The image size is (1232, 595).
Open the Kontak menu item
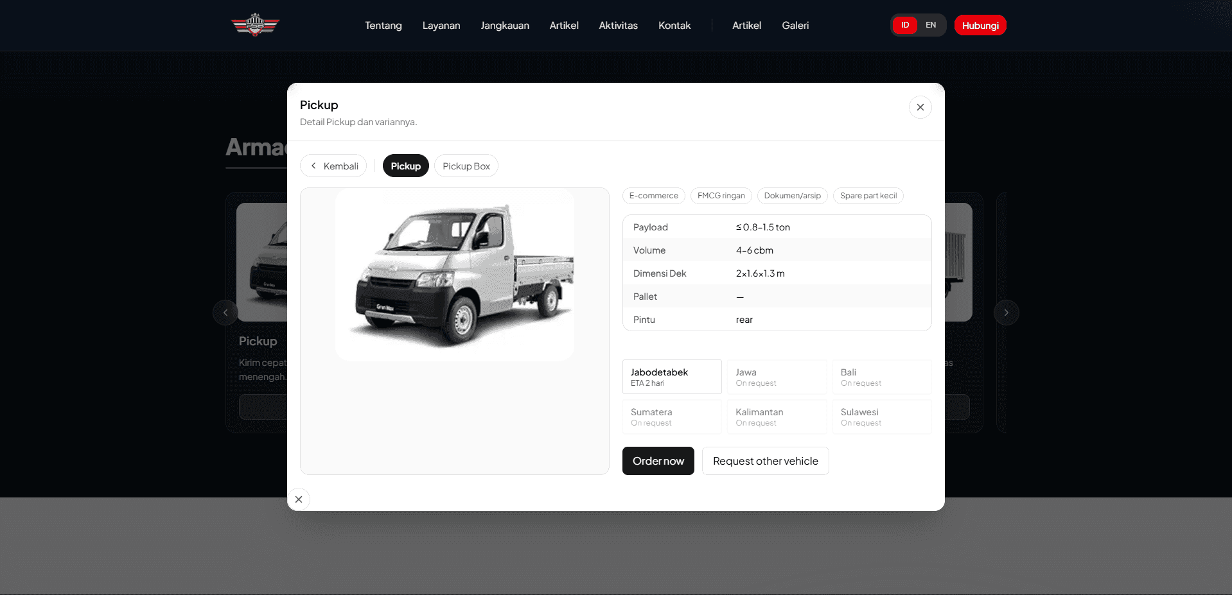[x=674, y=25]
